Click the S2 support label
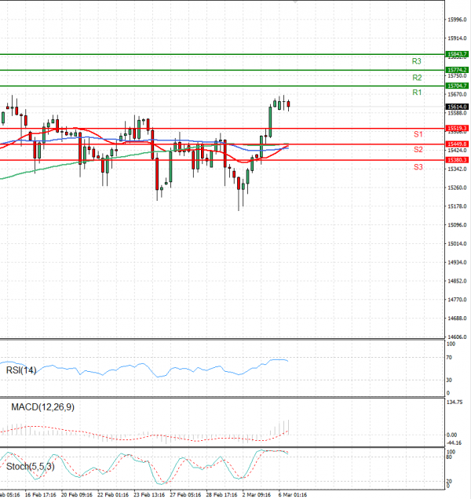Screen dimensions: 471x499 point(418,150)
